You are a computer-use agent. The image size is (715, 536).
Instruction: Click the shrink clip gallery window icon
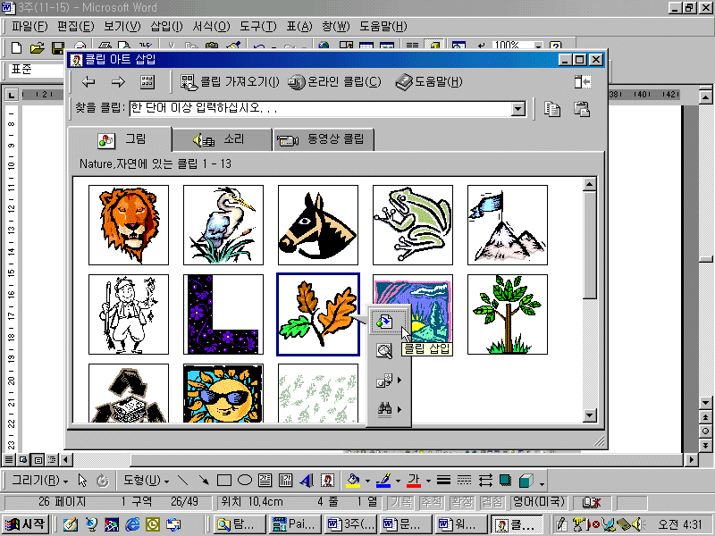click(583, 82)
